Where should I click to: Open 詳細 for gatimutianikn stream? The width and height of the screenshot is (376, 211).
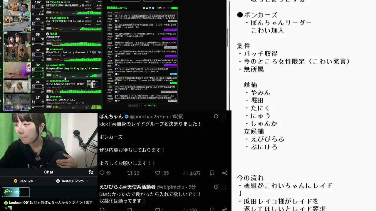49,91
